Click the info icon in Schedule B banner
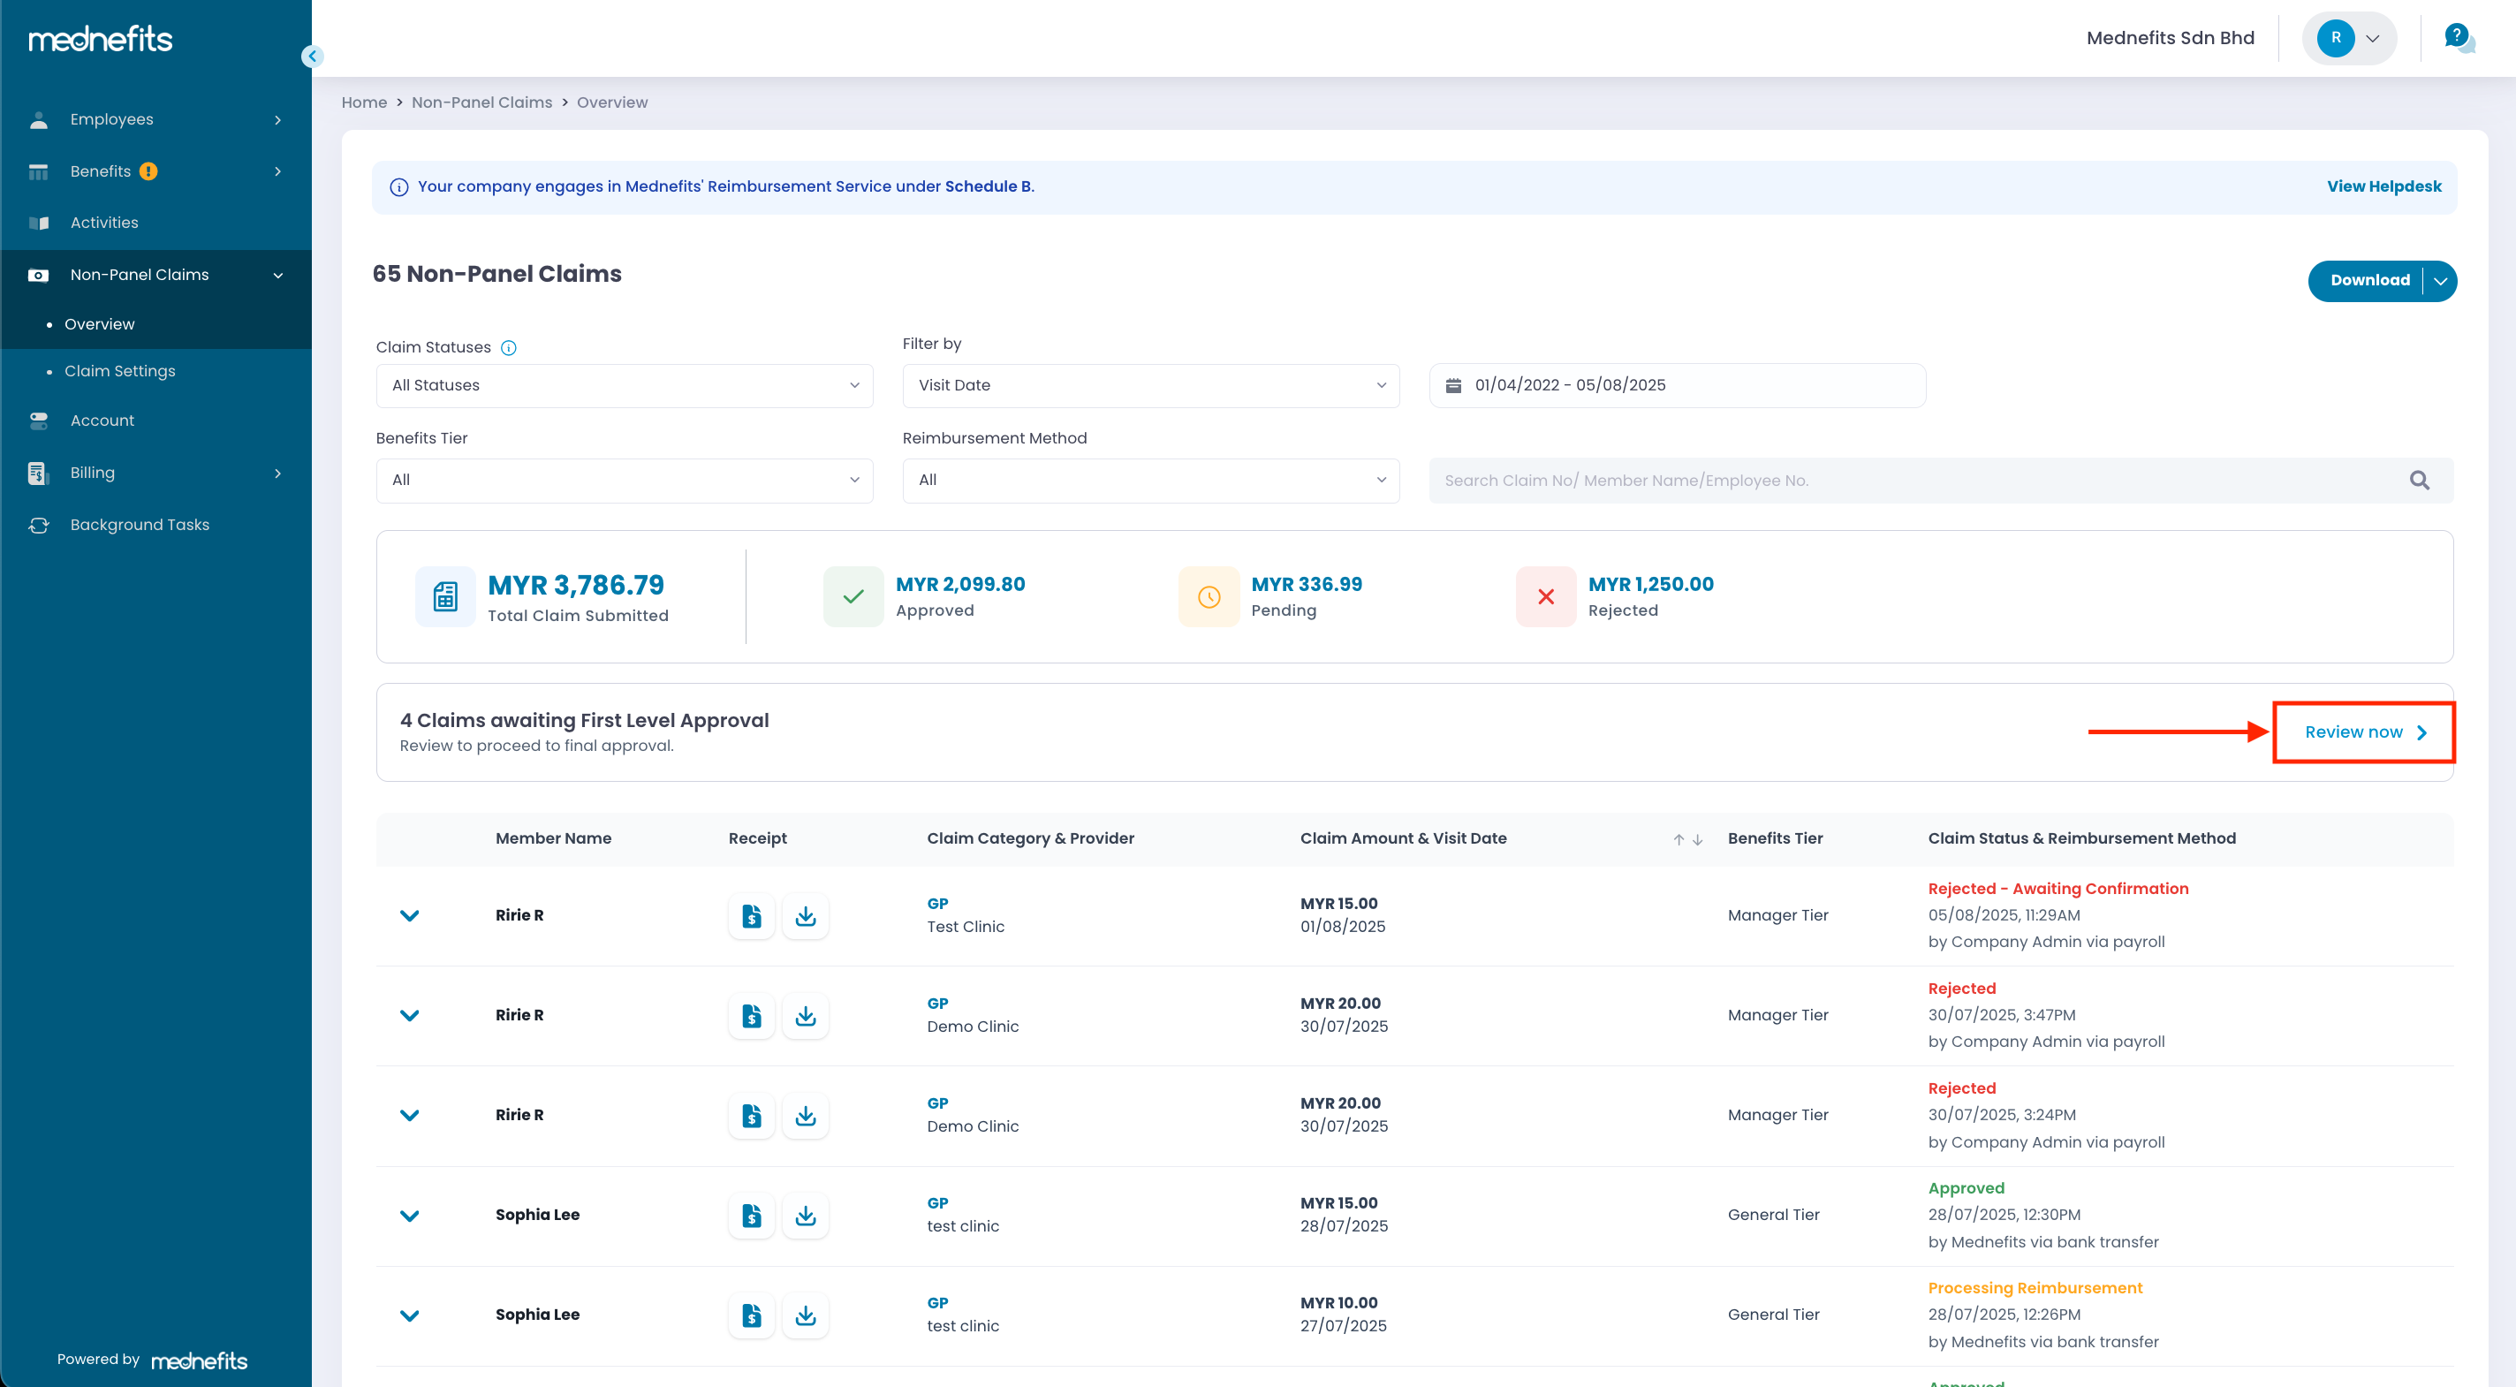Screen dimensions: 2516x1387 tap(398, 187)
